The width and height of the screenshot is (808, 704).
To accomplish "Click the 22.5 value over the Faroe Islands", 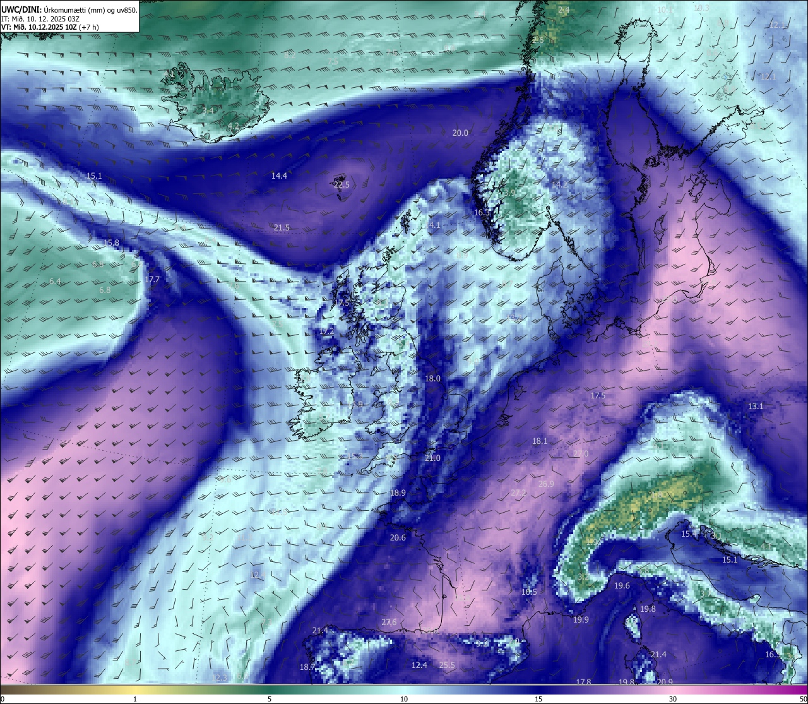I will pyautogui.click(x=342, y=184).
